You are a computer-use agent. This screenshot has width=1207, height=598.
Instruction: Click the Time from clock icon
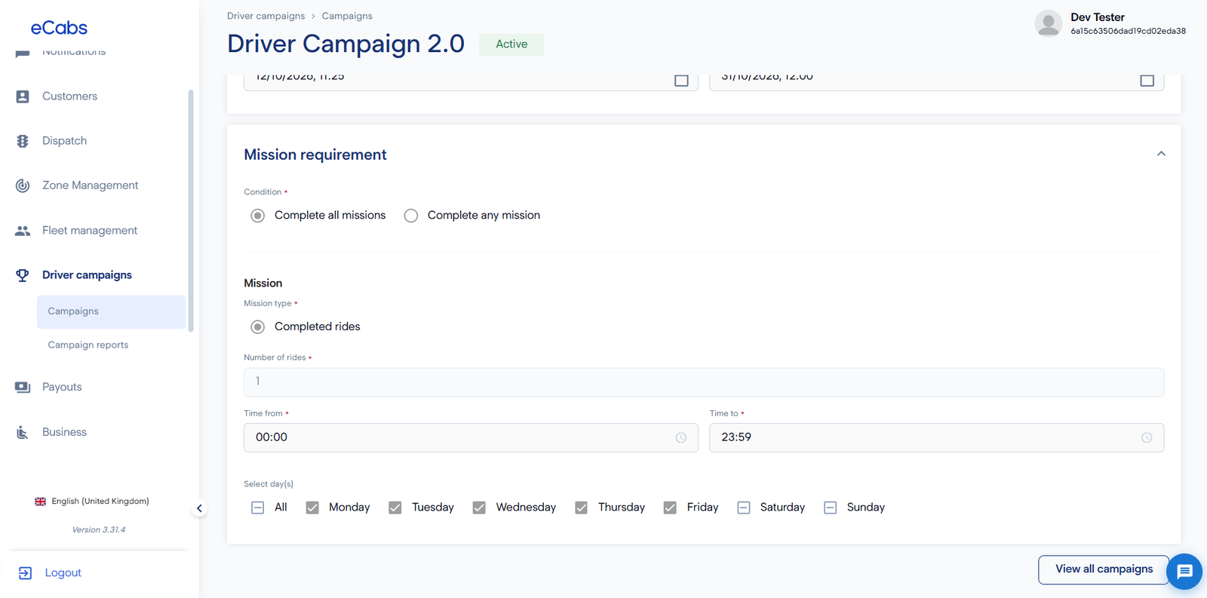coord(681,438)
